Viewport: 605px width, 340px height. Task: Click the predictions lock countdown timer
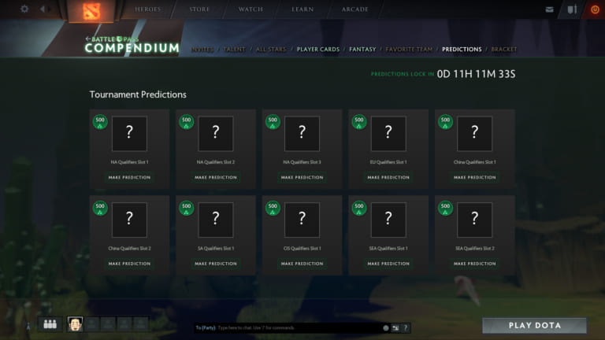click(476, 74)
